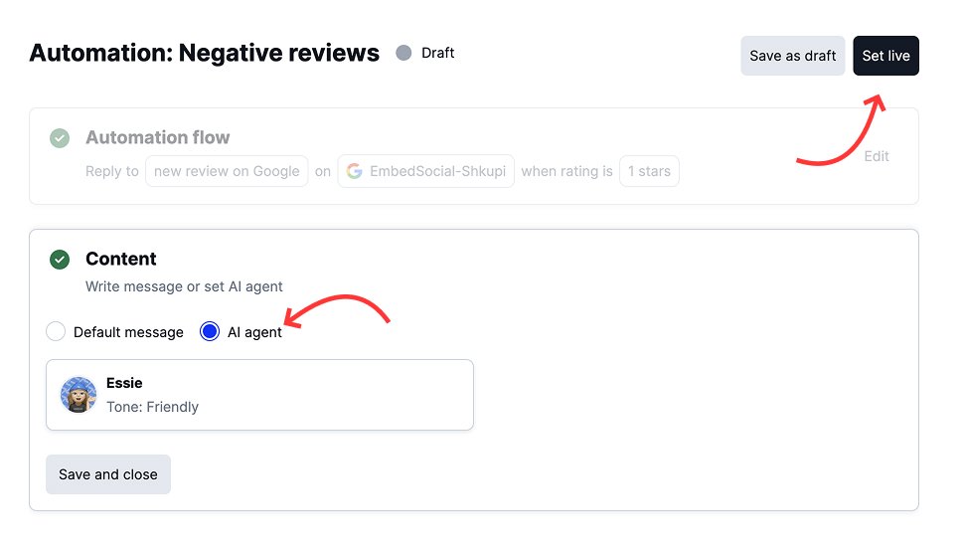Click the Essie agent name

pyautogui.click(x=124, y=383)
